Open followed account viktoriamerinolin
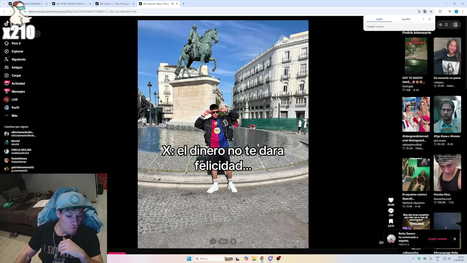This screenshot has width=467, height=263. (x=20, y=134)
